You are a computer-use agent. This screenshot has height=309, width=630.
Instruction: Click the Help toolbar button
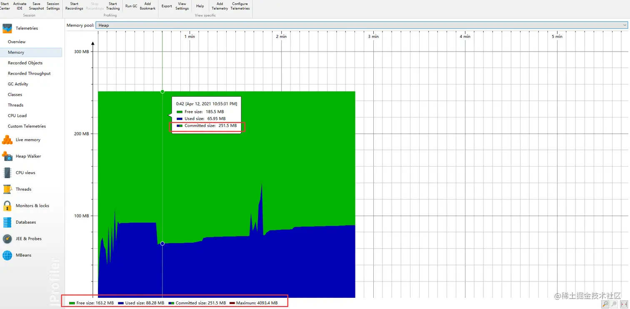(200, 6)
